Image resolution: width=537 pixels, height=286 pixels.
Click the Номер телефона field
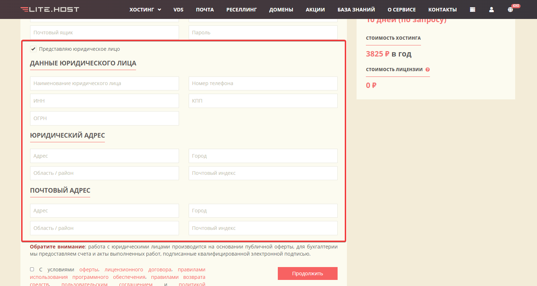point(263,83)
